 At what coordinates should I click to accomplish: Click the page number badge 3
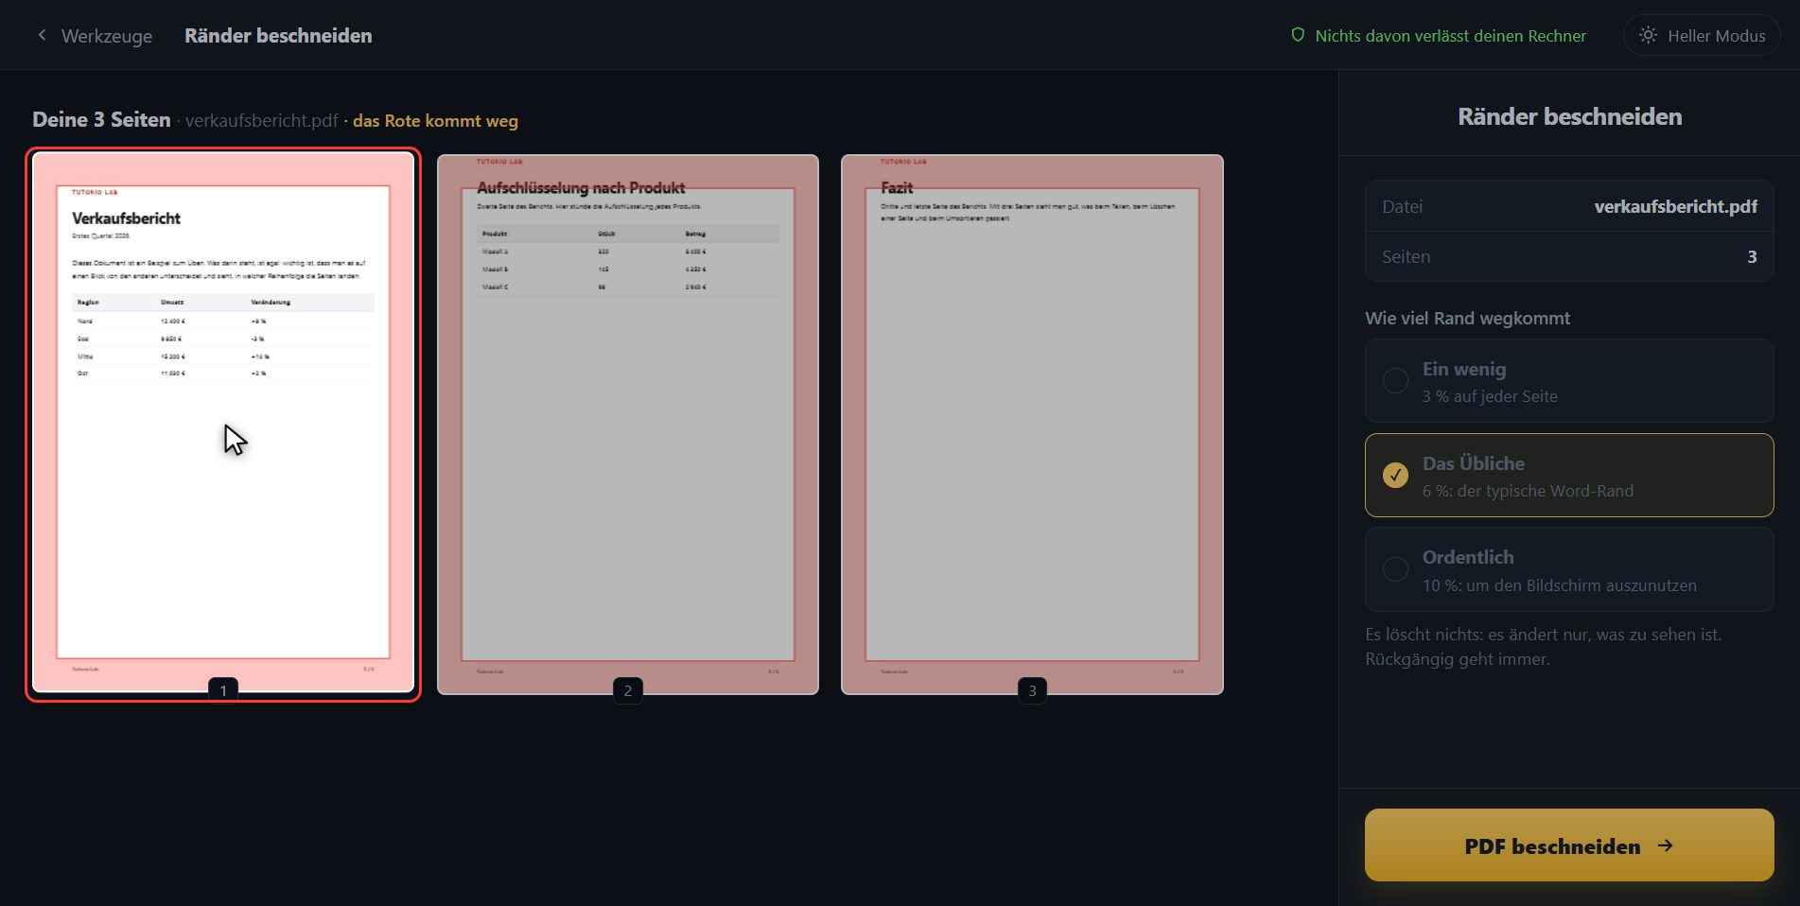click(x=1032, y=690)
